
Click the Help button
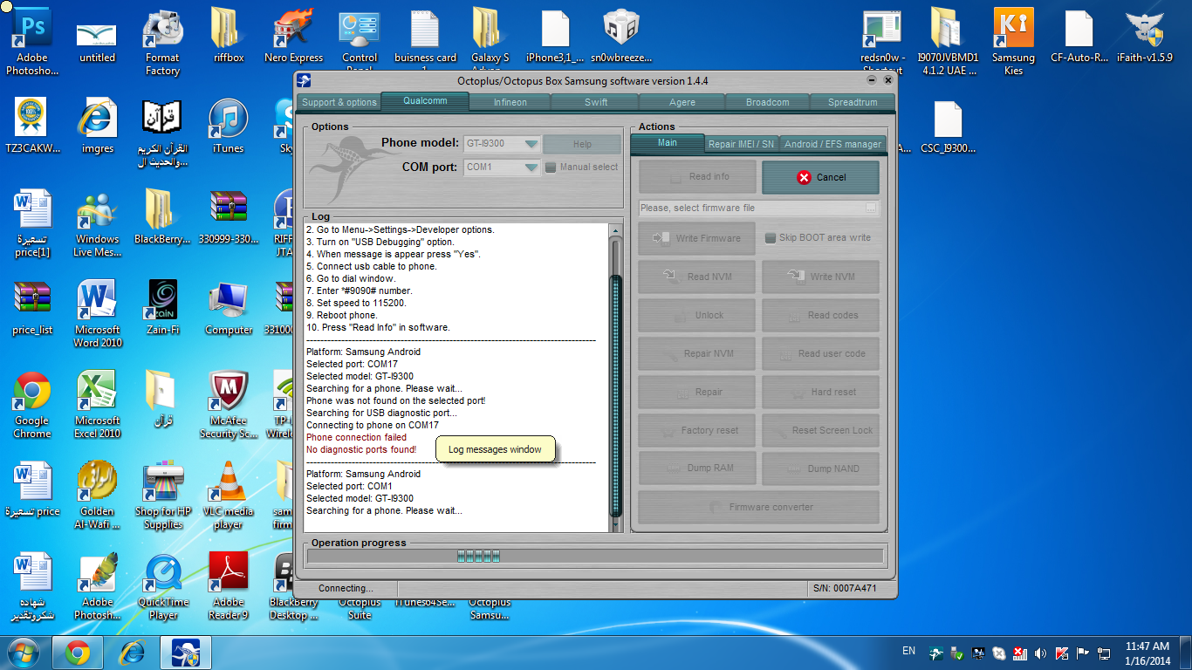point(582,144)
